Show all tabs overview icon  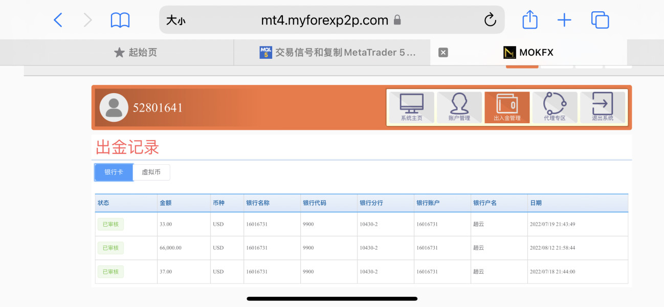pyautogui.click(x=600, y=20)
